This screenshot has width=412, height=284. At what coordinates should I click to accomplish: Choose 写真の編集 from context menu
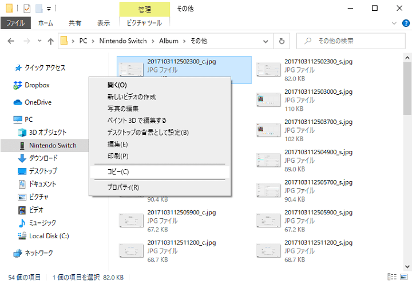coord(160,109)
